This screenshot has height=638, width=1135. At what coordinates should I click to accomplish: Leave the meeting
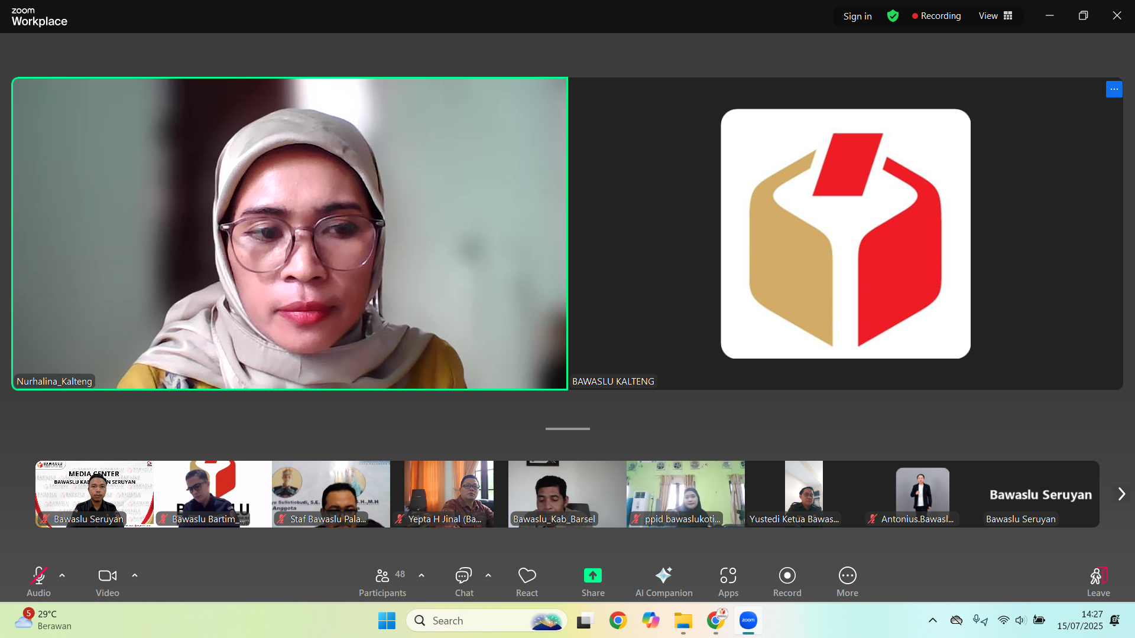tap(1098, 582)
